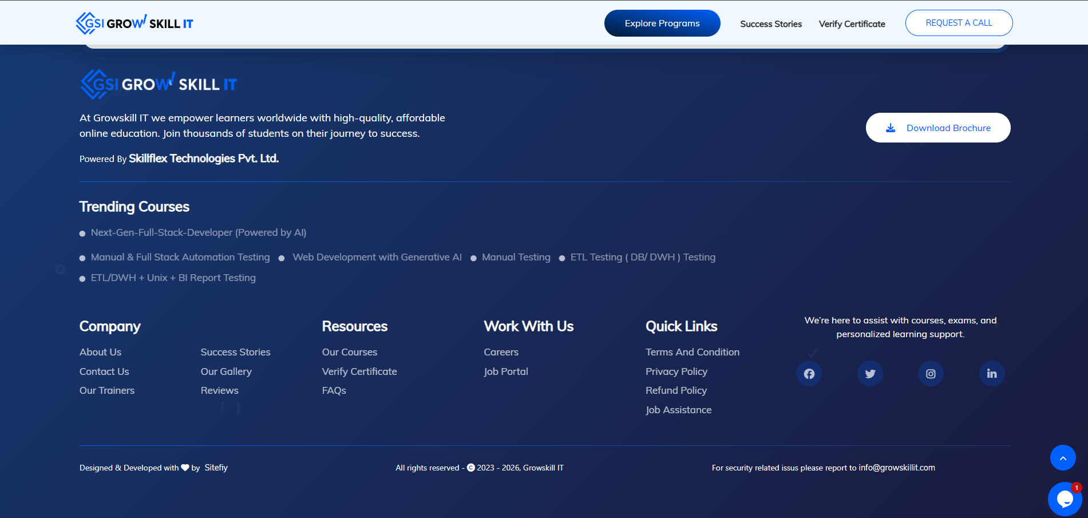
Task: View the Refund Policy page
Action: click(676, 391)
